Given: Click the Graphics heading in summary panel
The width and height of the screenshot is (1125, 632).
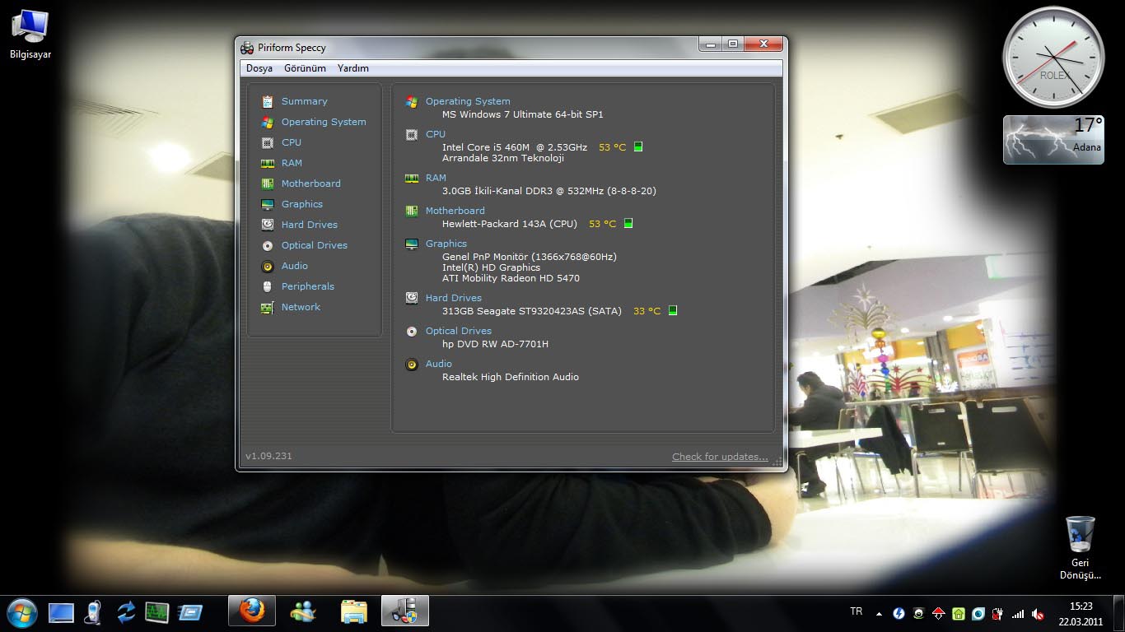Looking at the screenshot, I should (446, 244).
